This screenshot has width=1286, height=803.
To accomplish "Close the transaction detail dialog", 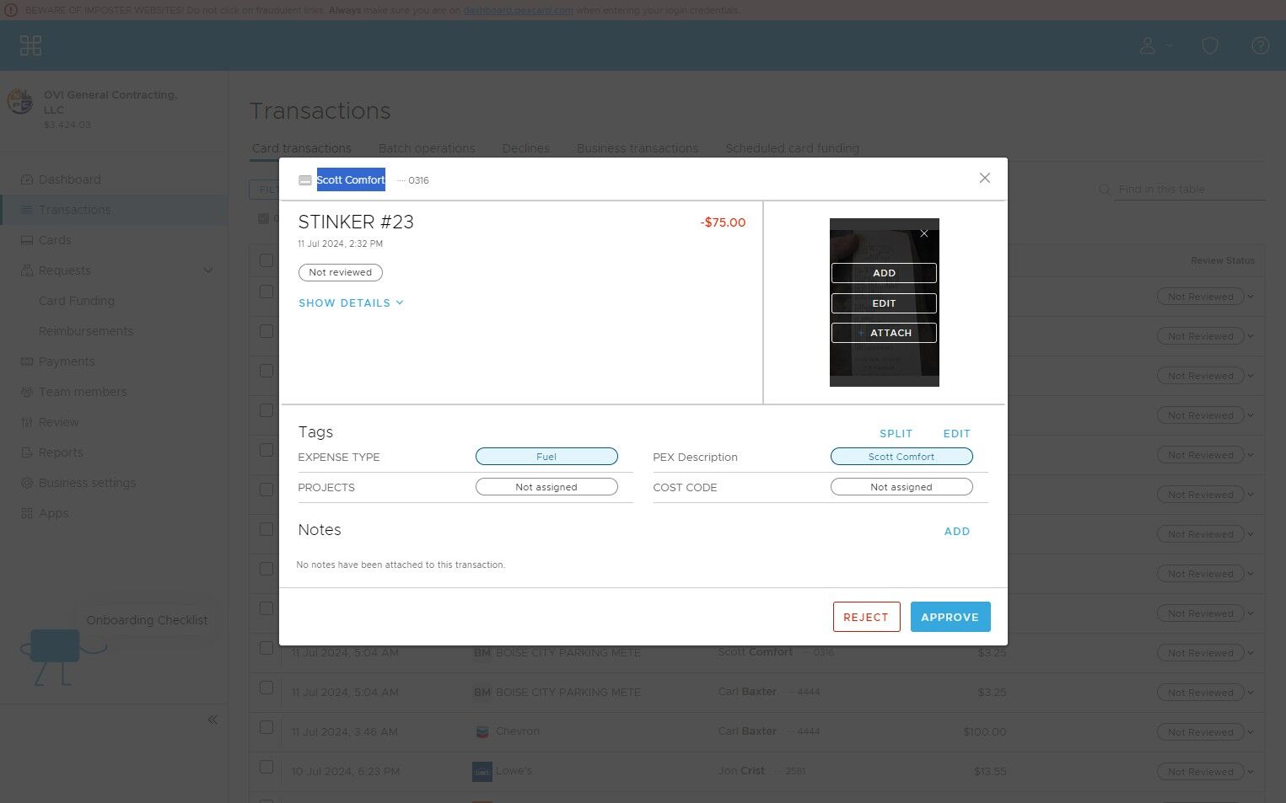I will (984, 178).
